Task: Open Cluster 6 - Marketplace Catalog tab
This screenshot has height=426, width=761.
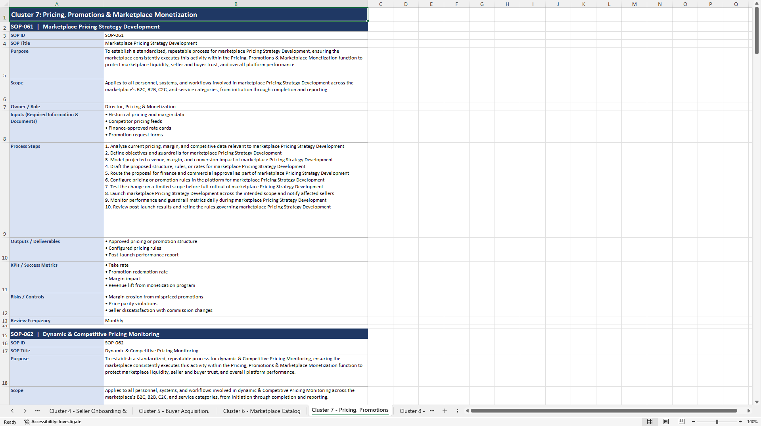Action: click(x=262, y=411)
